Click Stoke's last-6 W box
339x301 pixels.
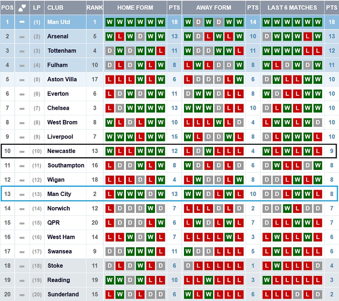coord(277,266)
